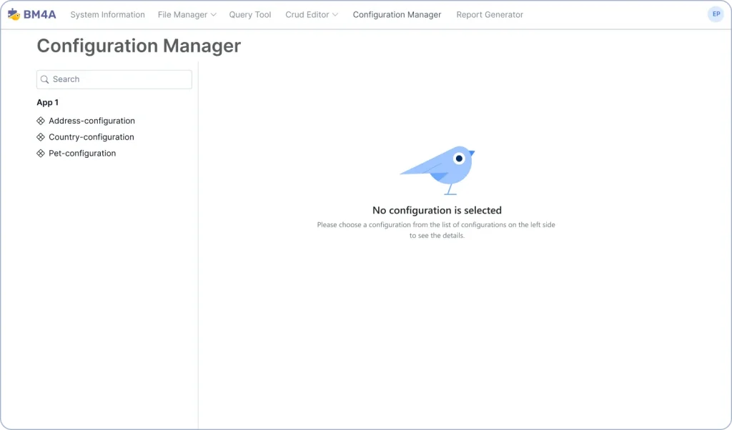Screen dimensions: 732x430
Task: Click the 'No configuration is selected' message
Action: [x=437, y=210]
